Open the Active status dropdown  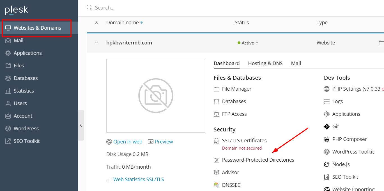248,43
